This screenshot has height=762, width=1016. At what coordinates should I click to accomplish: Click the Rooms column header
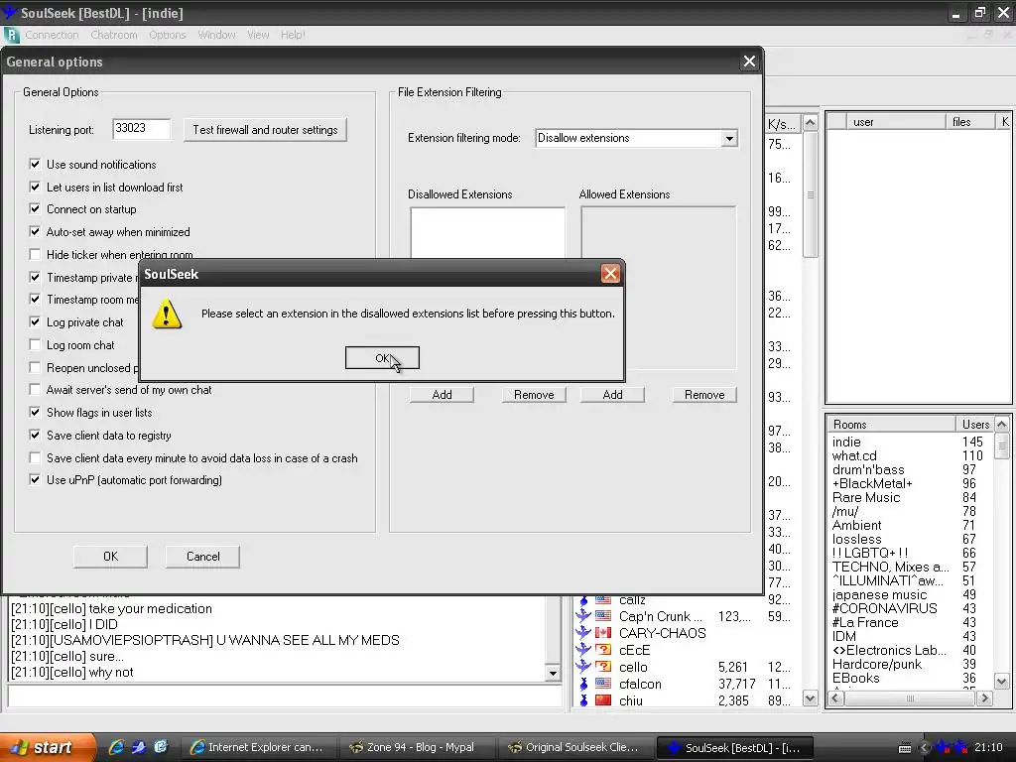point(891,425)
